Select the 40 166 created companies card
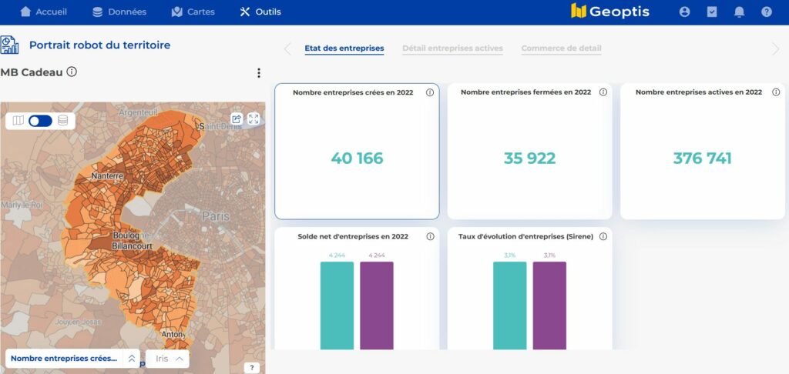This screenshot has width=789, height=374. [357, 152]
